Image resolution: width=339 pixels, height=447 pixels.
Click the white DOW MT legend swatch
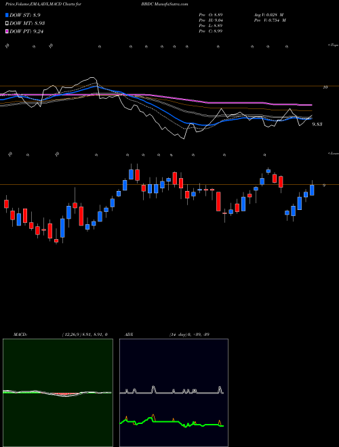coord(7,24)
